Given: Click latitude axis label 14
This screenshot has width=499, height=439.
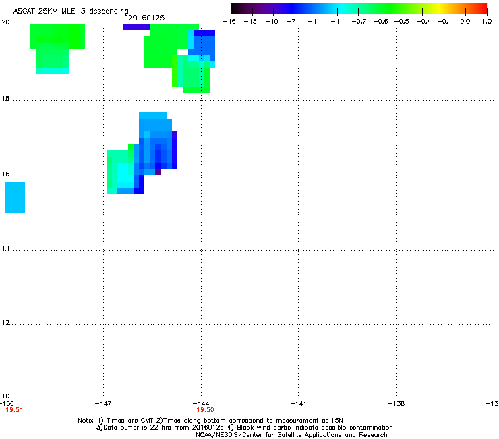Looking at the screenshot, I should [5, 249].
